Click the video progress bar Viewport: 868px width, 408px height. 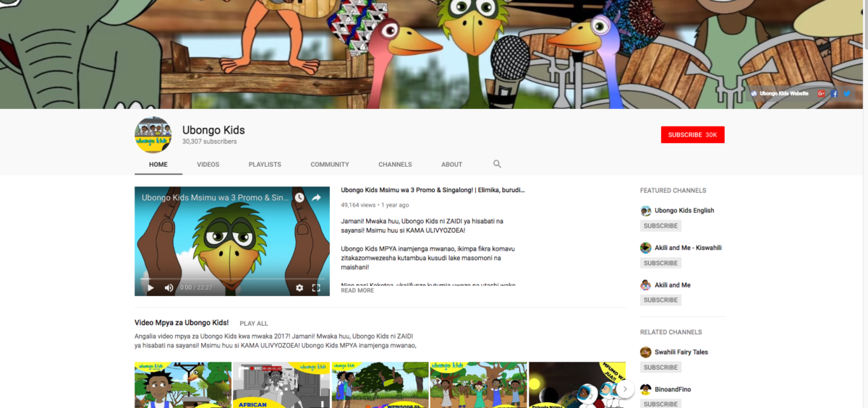(x=231, y=278)
